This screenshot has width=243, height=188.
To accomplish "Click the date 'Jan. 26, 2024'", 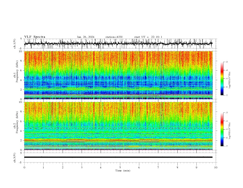I will [86, 37].
